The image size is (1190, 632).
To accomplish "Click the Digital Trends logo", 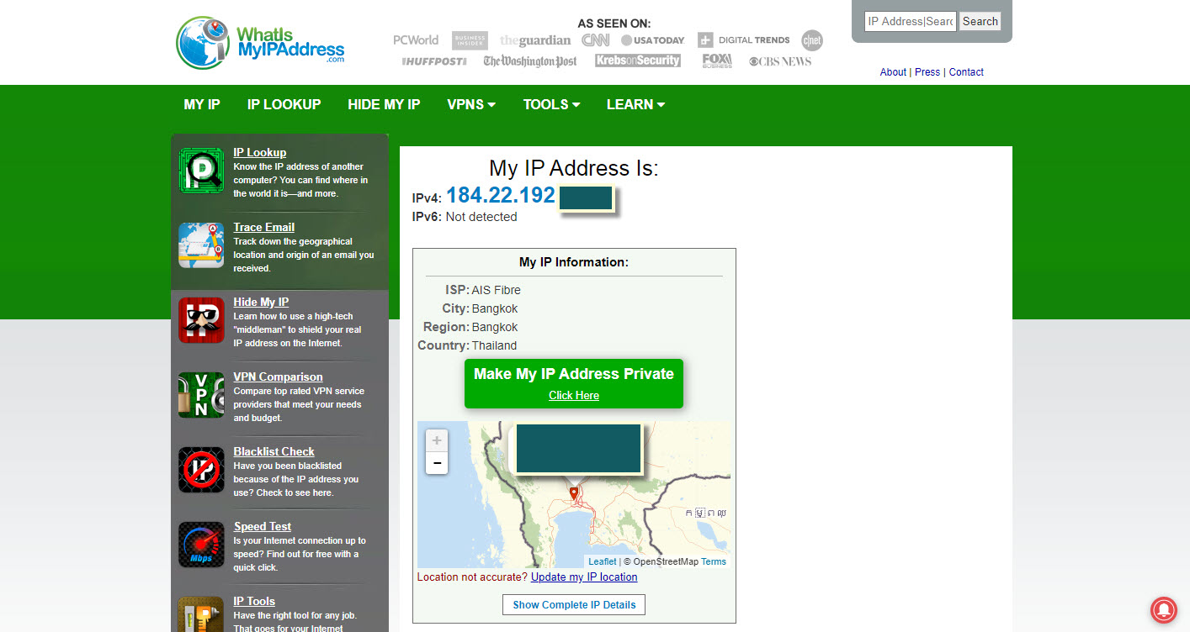I will (x=744, y=39).
